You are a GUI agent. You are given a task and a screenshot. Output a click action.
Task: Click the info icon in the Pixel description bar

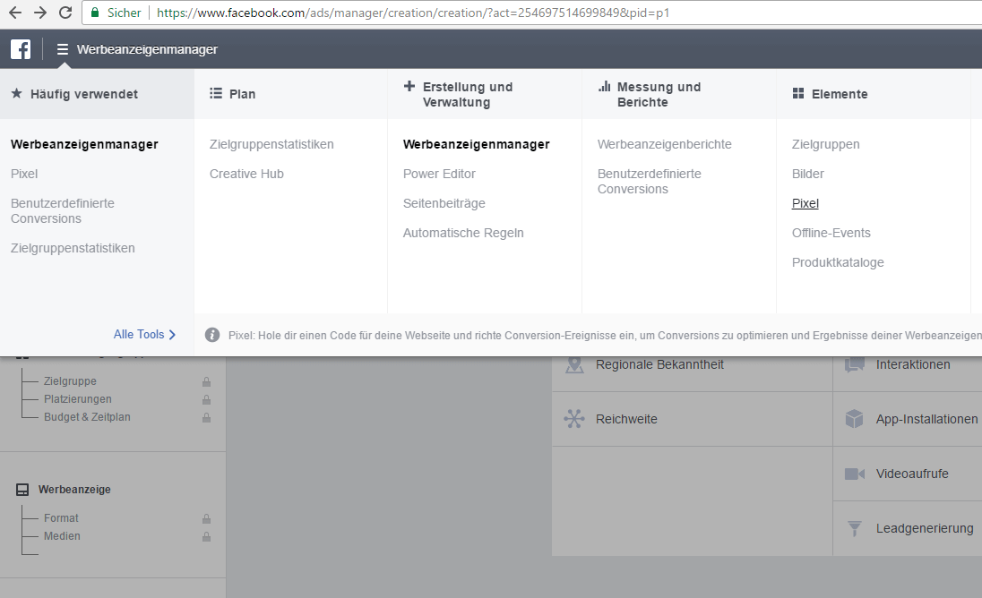212,335
